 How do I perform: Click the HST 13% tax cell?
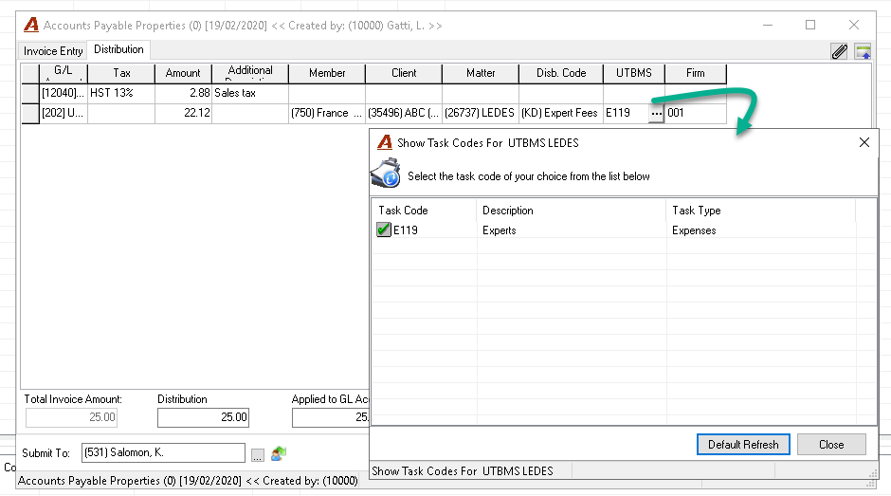pos(121,93)
